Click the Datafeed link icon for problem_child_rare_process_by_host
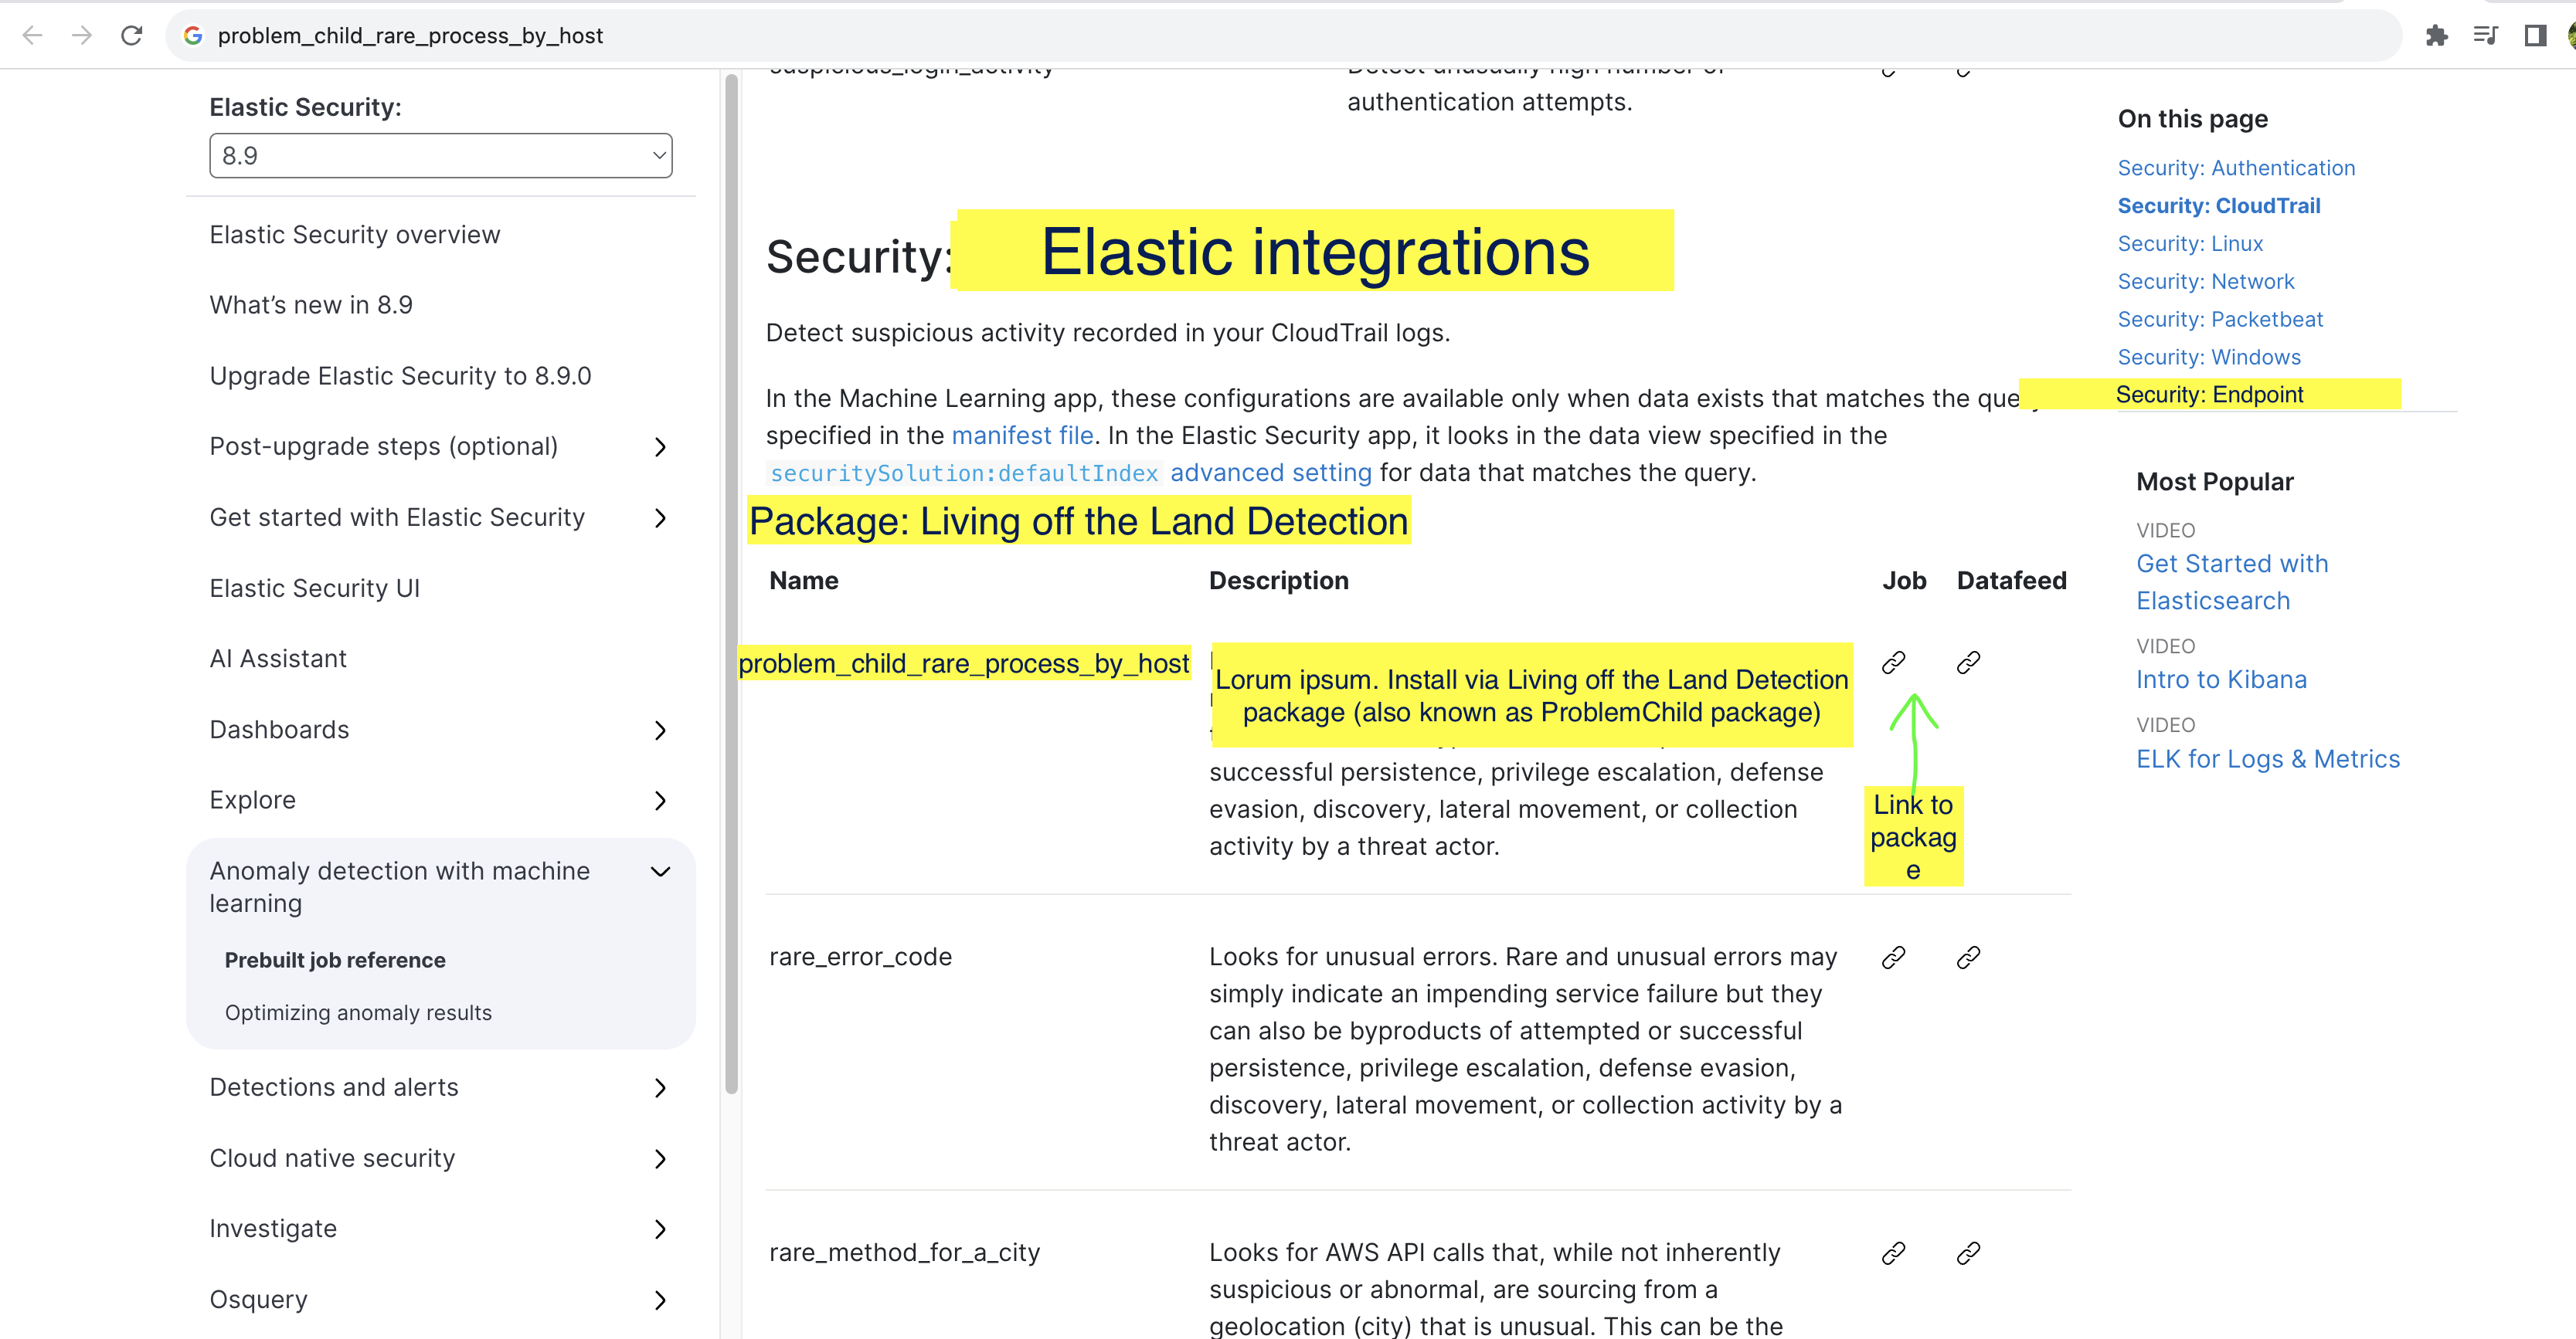2576x1339 pixels. coord(1966,662)
